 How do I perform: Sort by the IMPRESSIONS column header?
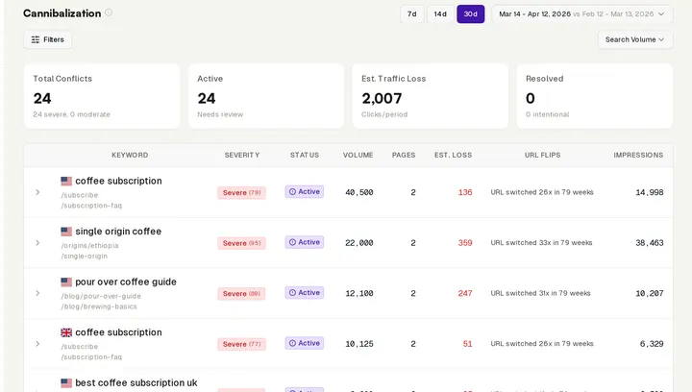click(638, 156)
